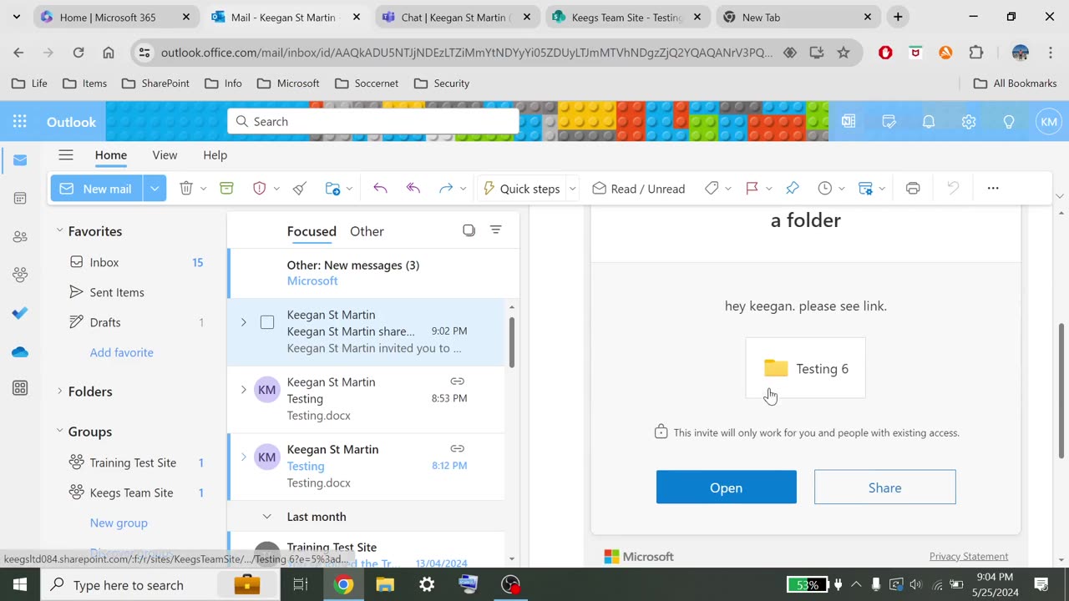Collapse the Favorites section
This screenshot has height=601, width=1069.
pyautogui.click(x=59, y=230)
